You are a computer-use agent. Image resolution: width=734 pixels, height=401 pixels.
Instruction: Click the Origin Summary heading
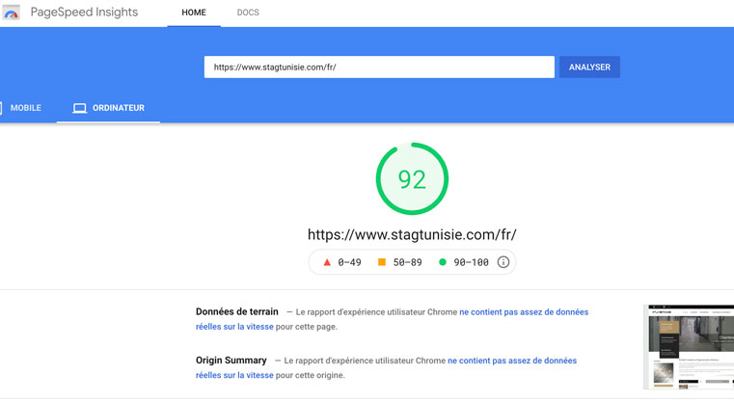click(x=231, y=361)
